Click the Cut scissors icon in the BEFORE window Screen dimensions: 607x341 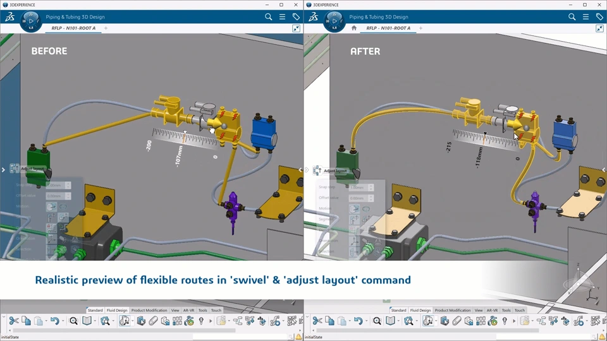tap(14, 321)
